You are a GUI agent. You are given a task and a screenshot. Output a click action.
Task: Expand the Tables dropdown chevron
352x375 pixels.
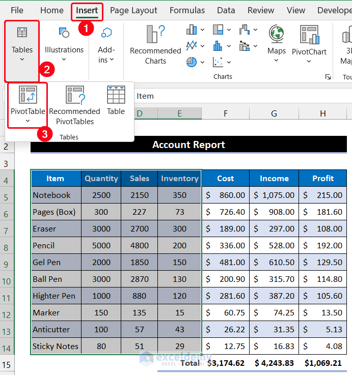[x=22, y=60]
